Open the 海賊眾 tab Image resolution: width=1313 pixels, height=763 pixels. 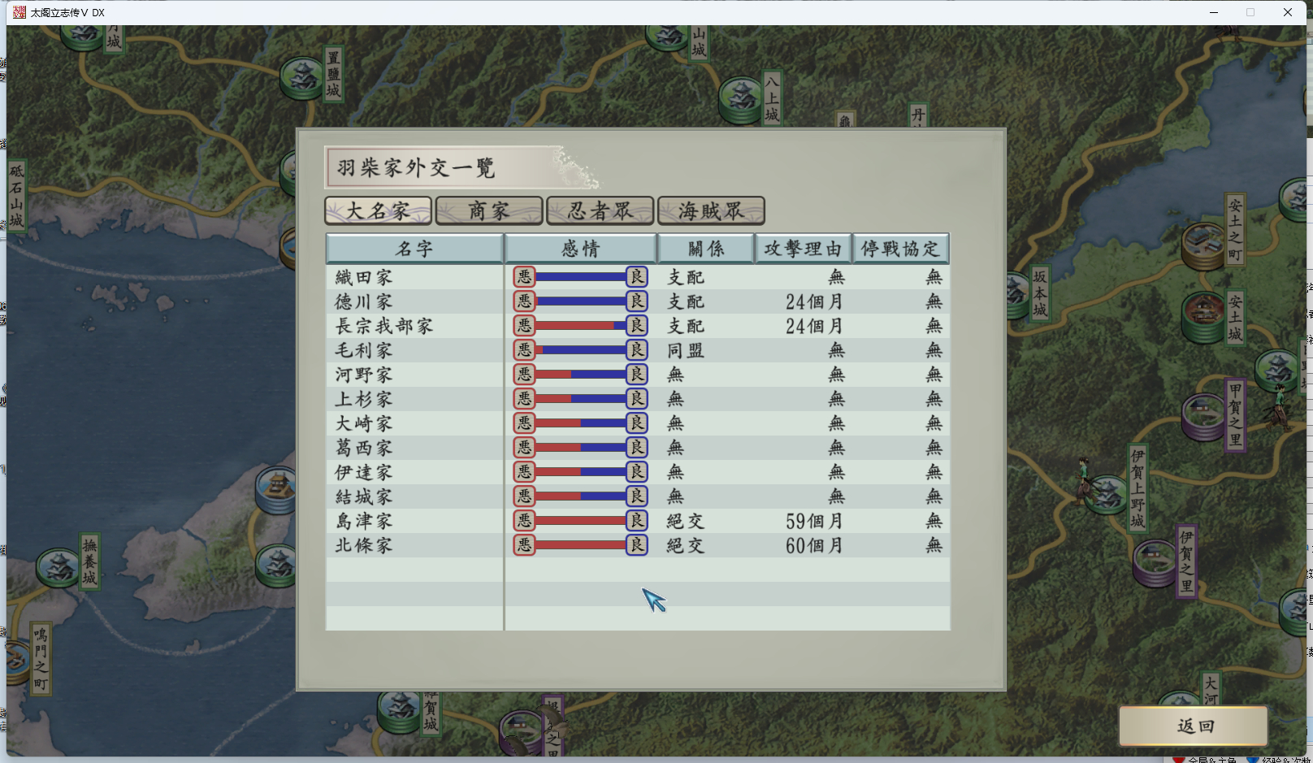[711, 211]
